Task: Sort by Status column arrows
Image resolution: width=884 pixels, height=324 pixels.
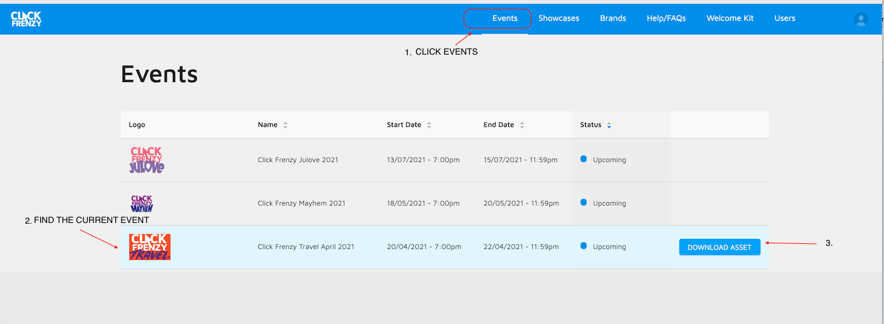Action: tap(609, 125)
